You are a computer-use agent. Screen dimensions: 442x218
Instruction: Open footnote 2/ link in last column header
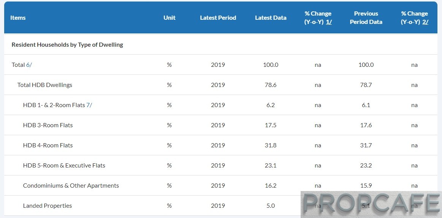[425, 22]
